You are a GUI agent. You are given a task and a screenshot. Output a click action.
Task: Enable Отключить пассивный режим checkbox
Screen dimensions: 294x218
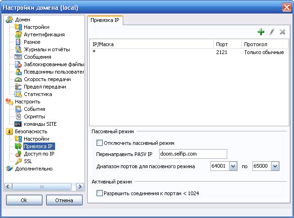99,143
